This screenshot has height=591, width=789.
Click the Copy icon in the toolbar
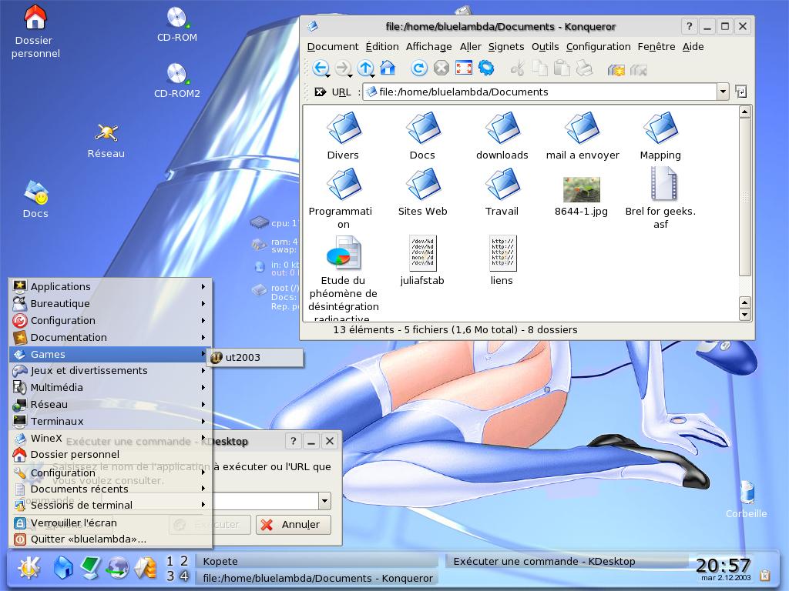coord(540,68)
